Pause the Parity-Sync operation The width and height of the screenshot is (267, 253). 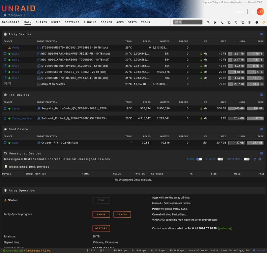(101, 214)
